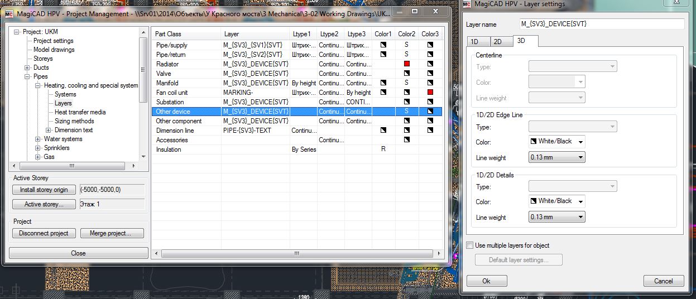Click the Color3 column header
The width and height of the screenshot is (696, 299).
pyautogui.click(x=430, y=34)
